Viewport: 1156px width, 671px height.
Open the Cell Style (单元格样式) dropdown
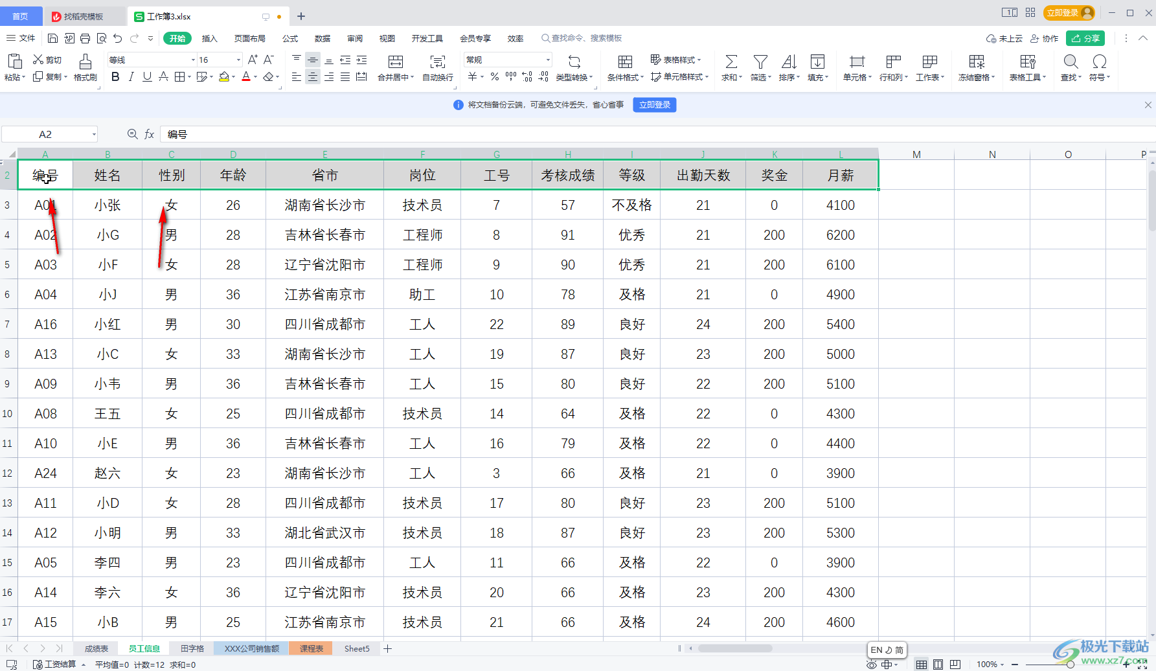[679, 77]
